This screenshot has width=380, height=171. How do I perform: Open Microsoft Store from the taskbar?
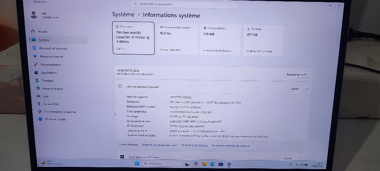pos(220,164)
